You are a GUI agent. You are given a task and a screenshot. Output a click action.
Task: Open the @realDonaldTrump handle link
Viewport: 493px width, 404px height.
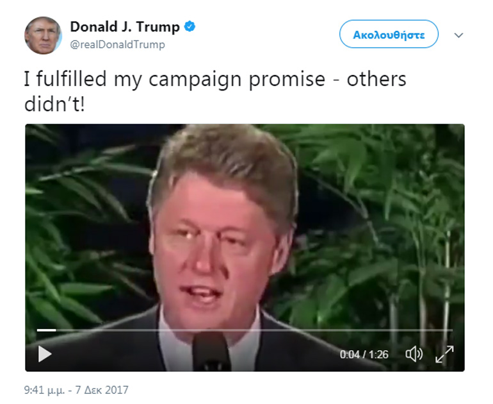118,45
